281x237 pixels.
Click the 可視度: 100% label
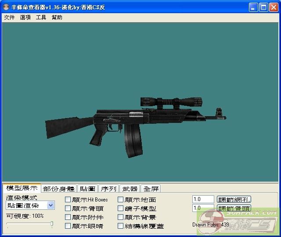pyautogui.click(x=25, y=216)
